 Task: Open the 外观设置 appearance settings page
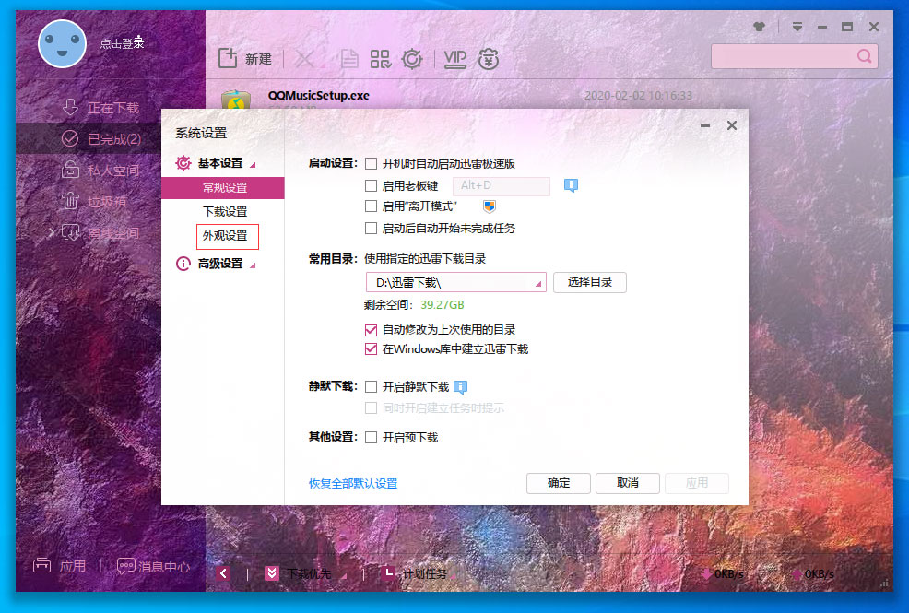[227, 236]
